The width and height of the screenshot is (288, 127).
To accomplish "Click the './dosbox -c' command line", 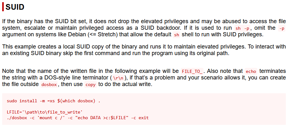I will click(x=77, y=118).
